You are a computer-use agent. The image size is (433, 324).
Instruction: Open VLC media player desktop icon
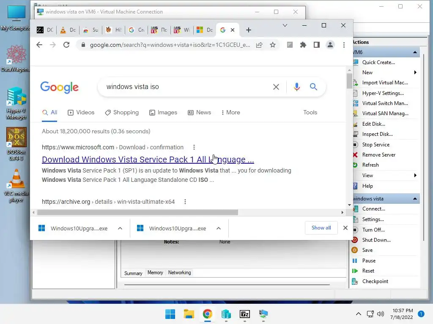coord(16,186)
